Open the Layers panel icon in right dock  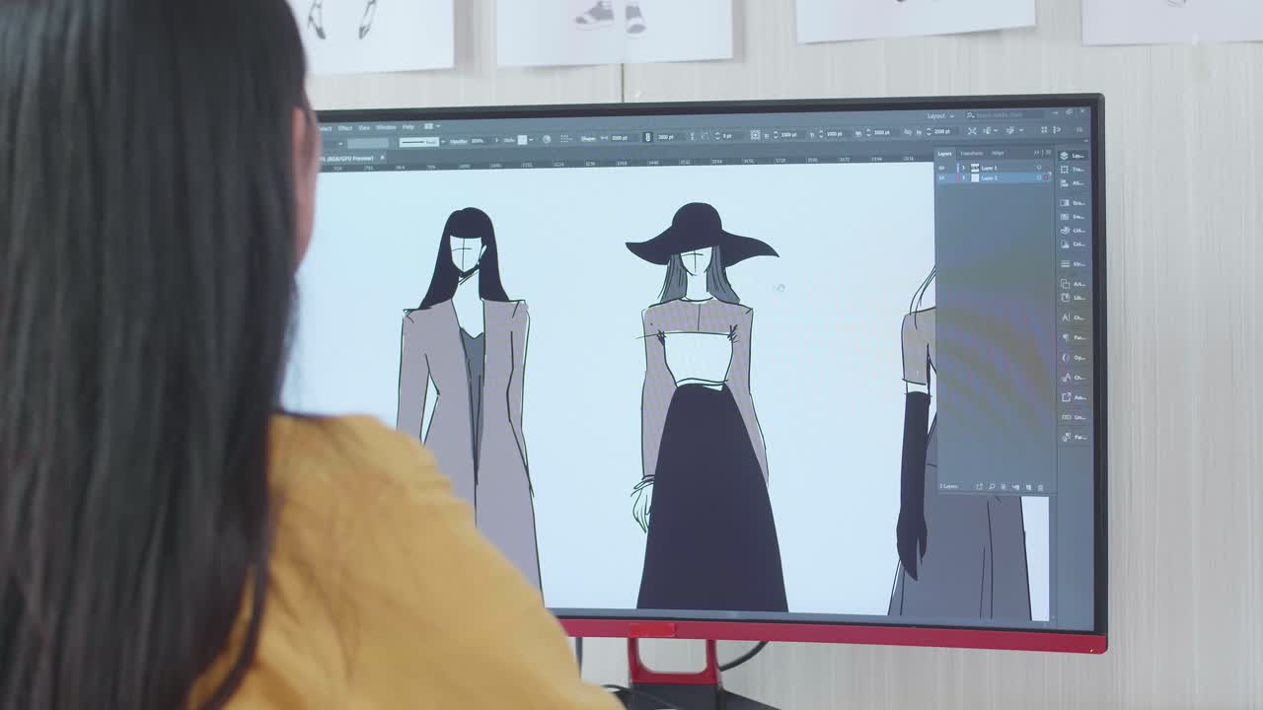click(x=1064, y=156)
